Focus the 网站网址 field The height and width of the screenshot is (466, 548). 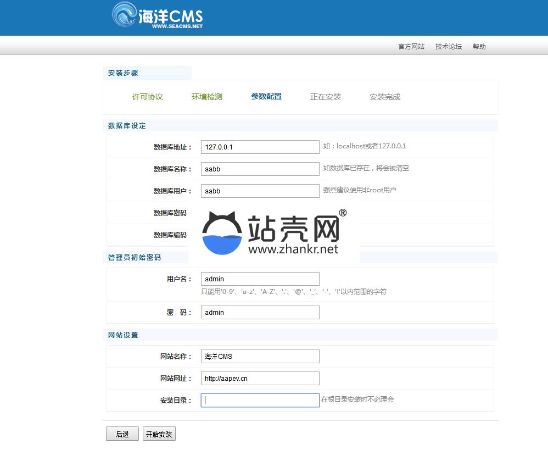260,379
